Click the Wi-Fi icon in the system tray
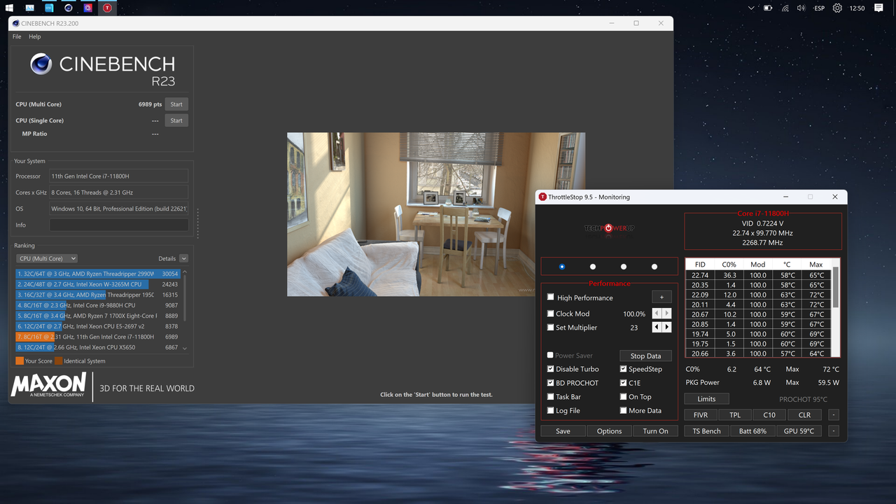Viewport: 896px width, 504px height. point(784,8)
